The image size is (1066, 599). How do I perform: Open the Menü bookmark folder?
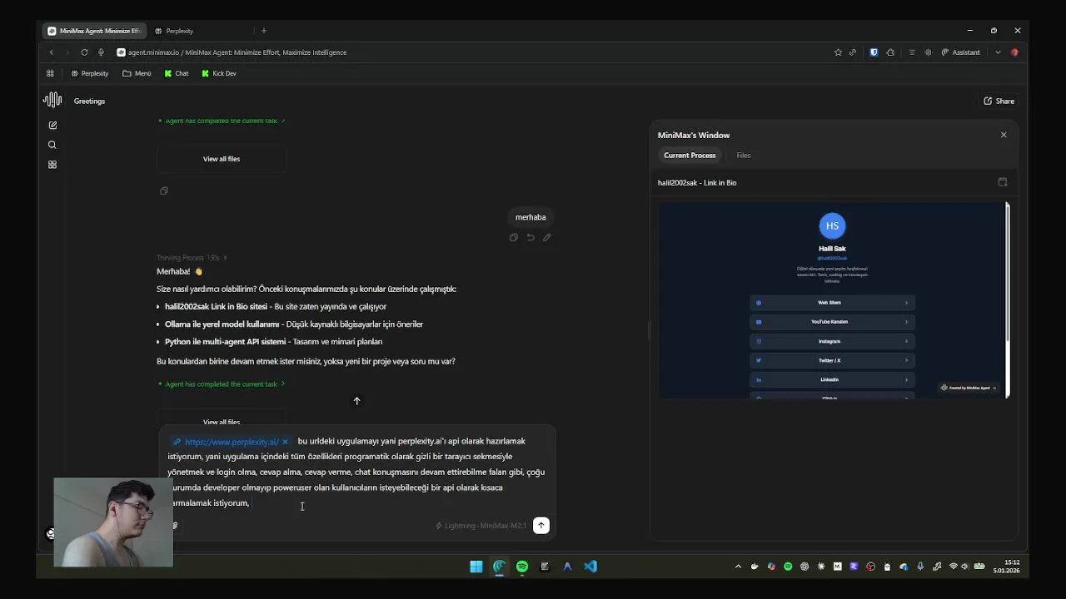click(x=137, y=73)
